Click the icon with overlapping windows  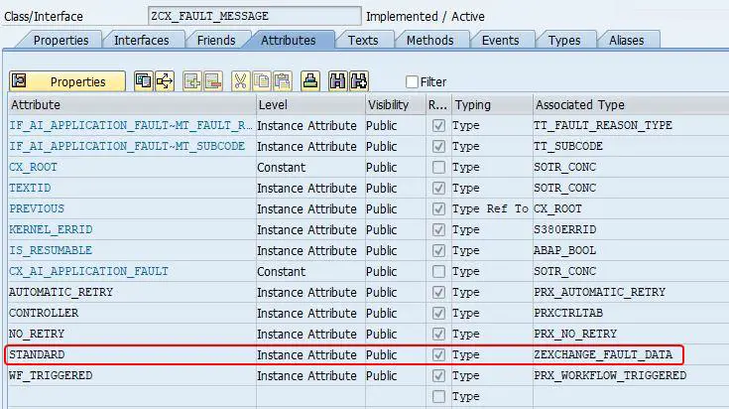click(x=143, y=81)
